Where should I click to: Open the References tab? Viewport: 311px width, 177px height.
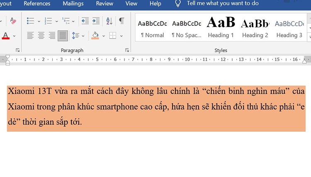click(37, 4)
